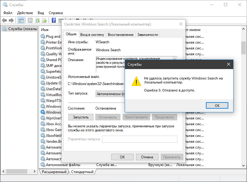Select the Yandex.Br service gear icon

pos(43,141)
